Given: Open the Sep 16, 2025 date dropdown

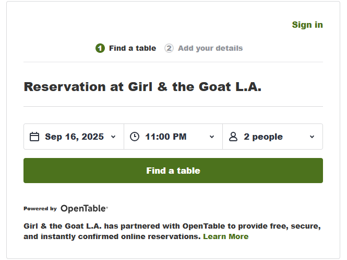Looking at the screenshot, I should (74, 137).
